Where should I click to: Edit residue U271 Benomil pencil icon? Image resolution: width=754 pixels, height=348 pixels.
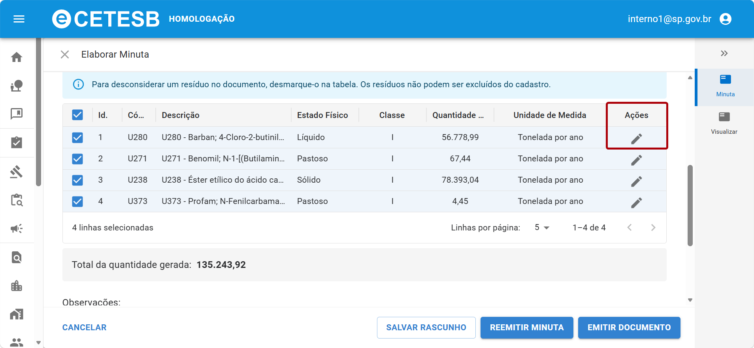(x=636, y=160)
